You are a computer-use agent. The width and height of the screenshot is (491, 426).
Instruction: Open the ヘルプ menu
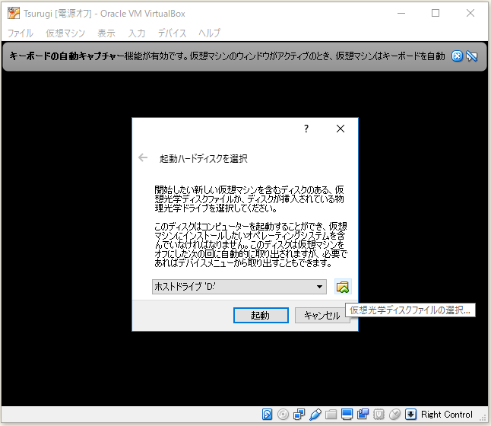[210, 33]
